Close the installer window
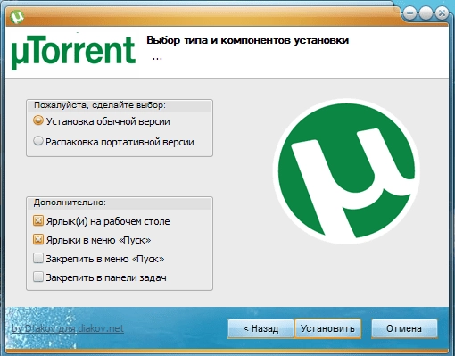The height and width of the screenshot is (356, 455). tap(442, 13)
